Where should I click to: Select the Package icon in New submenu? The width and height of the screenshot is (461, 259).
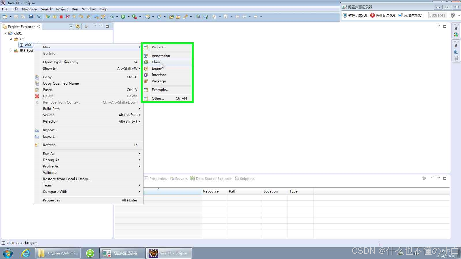(x=146, y=81)
